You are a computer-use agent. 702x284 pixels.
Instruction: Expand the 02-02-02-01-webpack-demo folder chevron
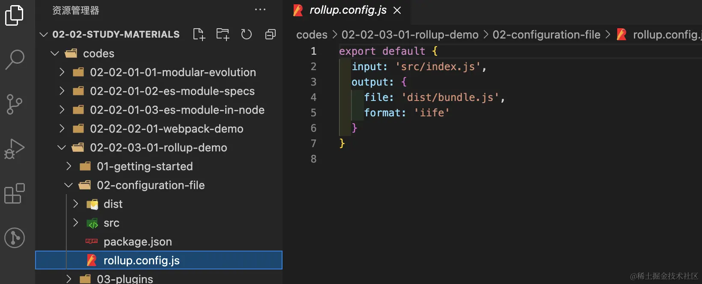coord(62,128)
